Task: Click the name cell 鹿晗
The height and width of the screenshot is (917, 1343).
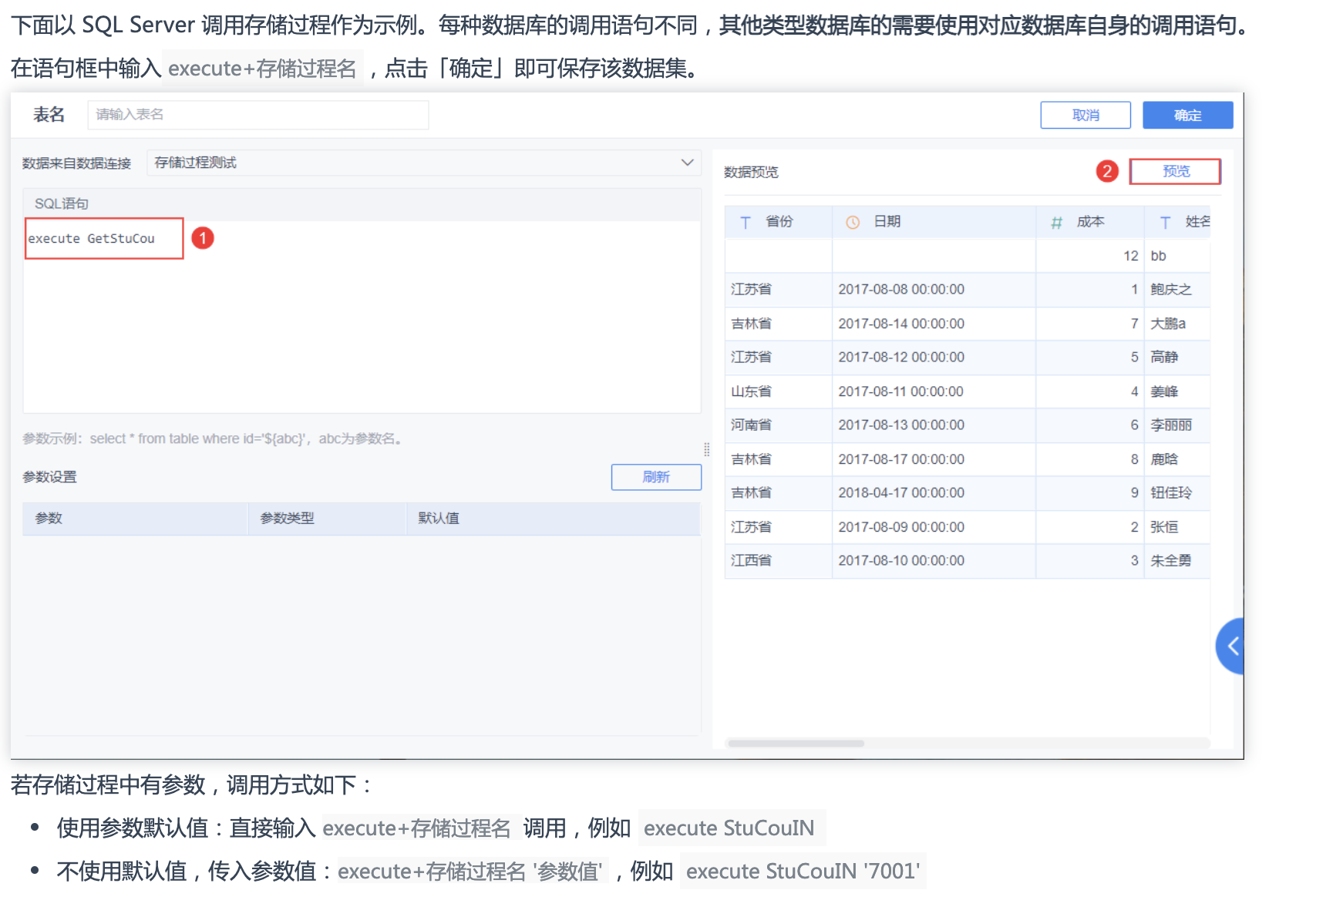Action: tap(1176, 459)
